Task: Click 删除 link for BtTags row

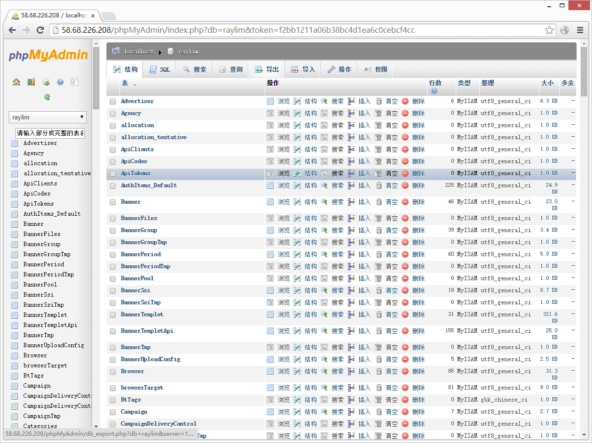Action: pyautogui.click(x=419, y=400)
